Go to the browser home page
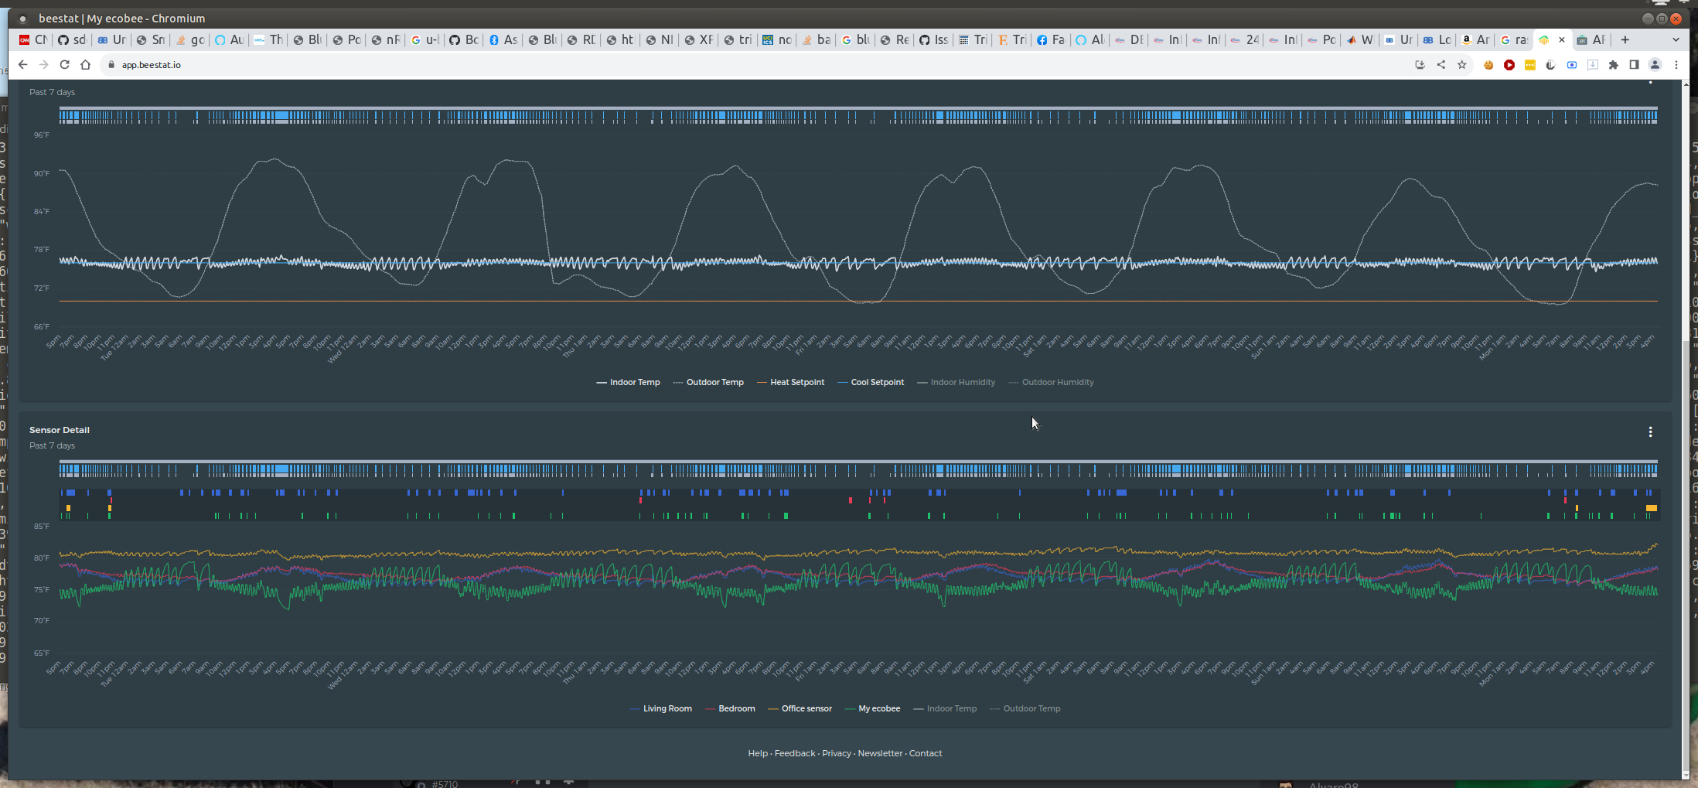This screenshot has width=1698, height=788. tap(86, 65)
